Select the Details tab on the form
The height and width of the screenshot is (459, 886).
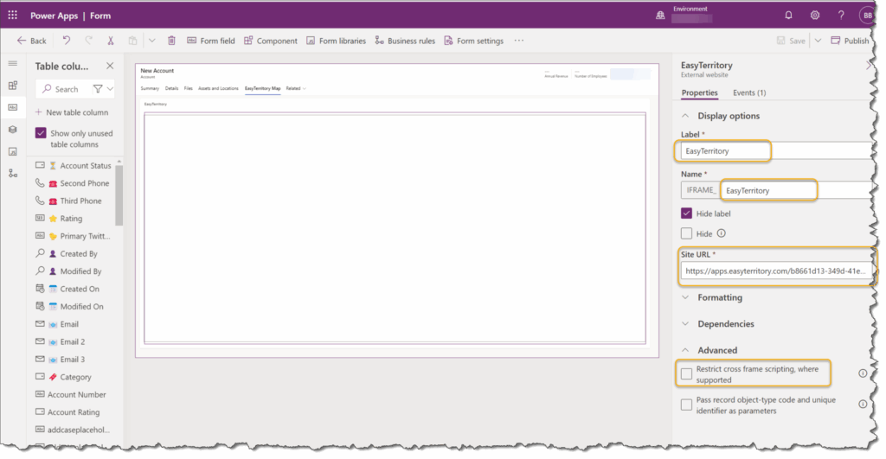pyautogui.click(x=172, y=88)
